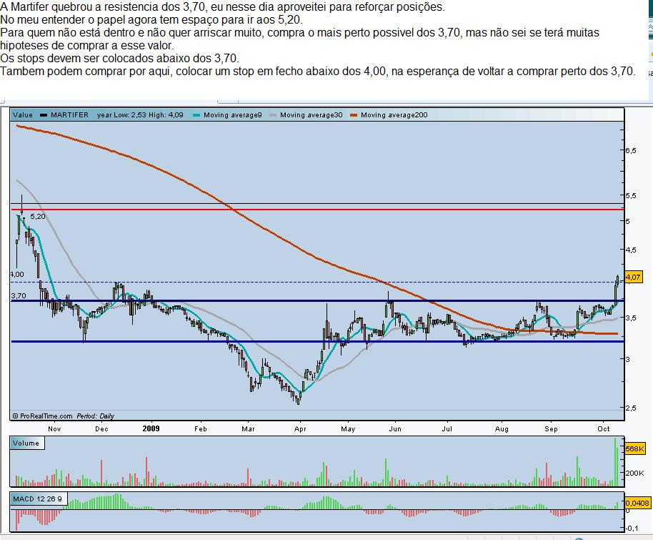Click the yellow 0,0408 MACD value tag

(x=637, y=504)
